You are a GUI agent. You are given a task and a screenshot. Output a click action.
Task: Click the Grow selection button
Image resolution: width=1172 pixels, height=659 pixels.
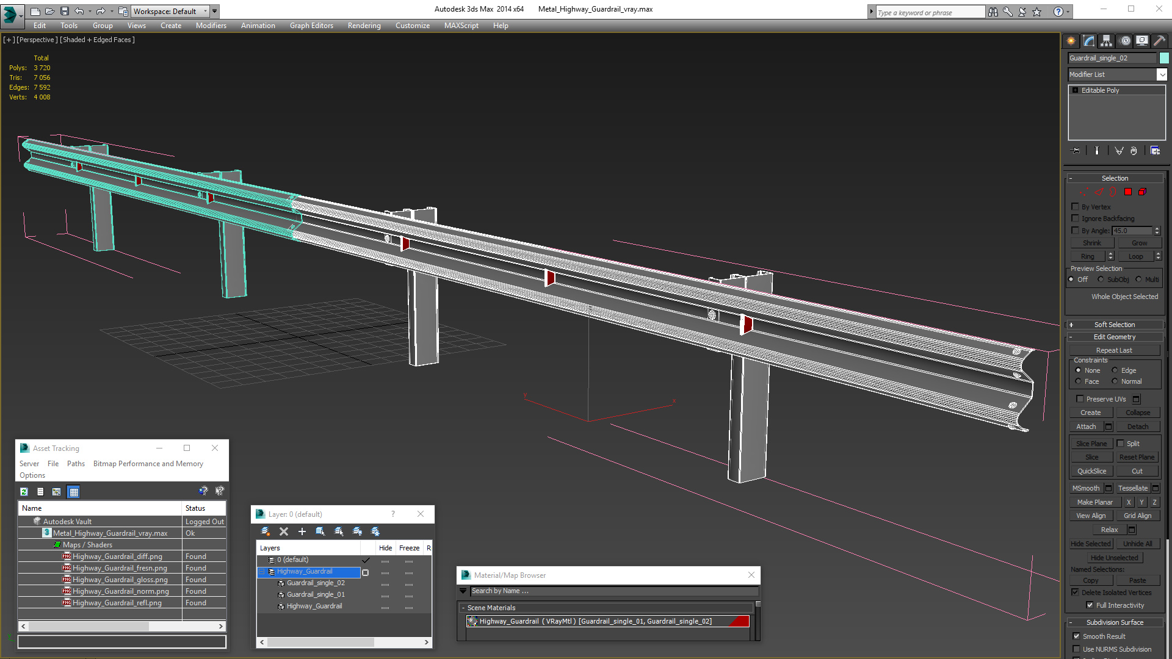(1137, 242)
